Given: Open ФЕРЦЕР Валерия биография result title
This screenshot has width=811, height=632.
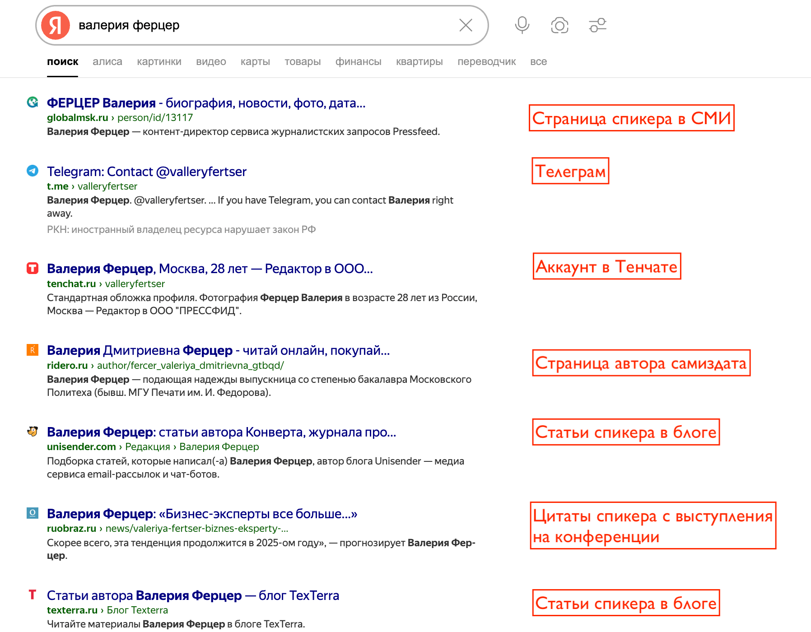Looking at the screenshot, I should [x=206, y=103].
